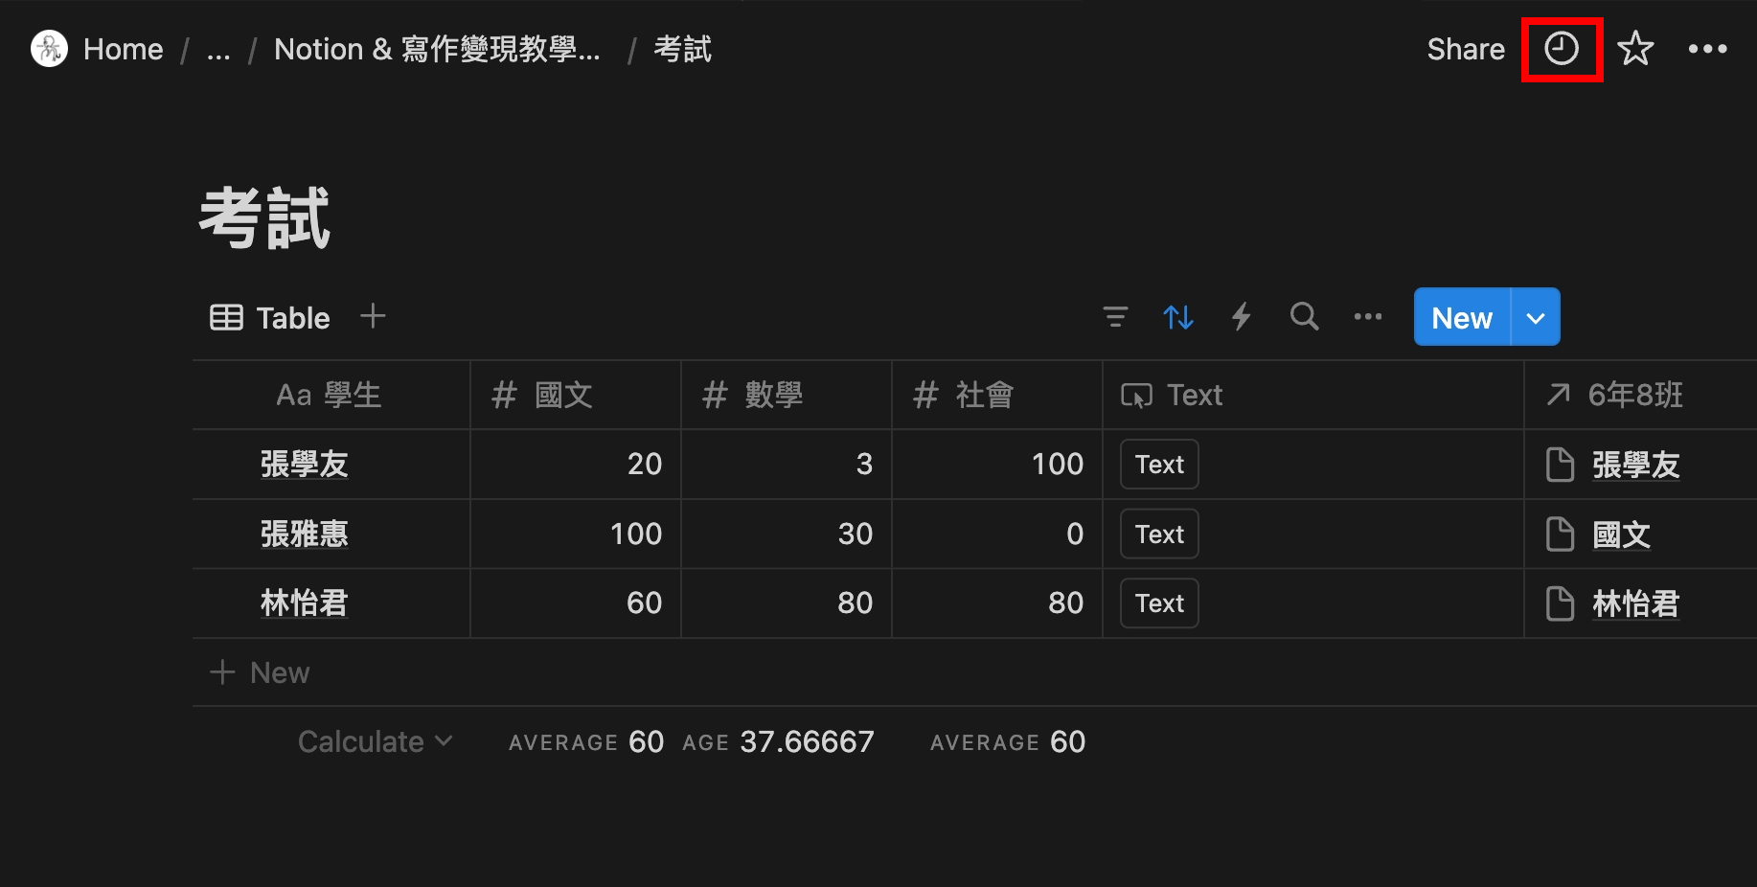Open the 林怡君 related page link
This screenshot has height=887, width=1757.
1634,603
